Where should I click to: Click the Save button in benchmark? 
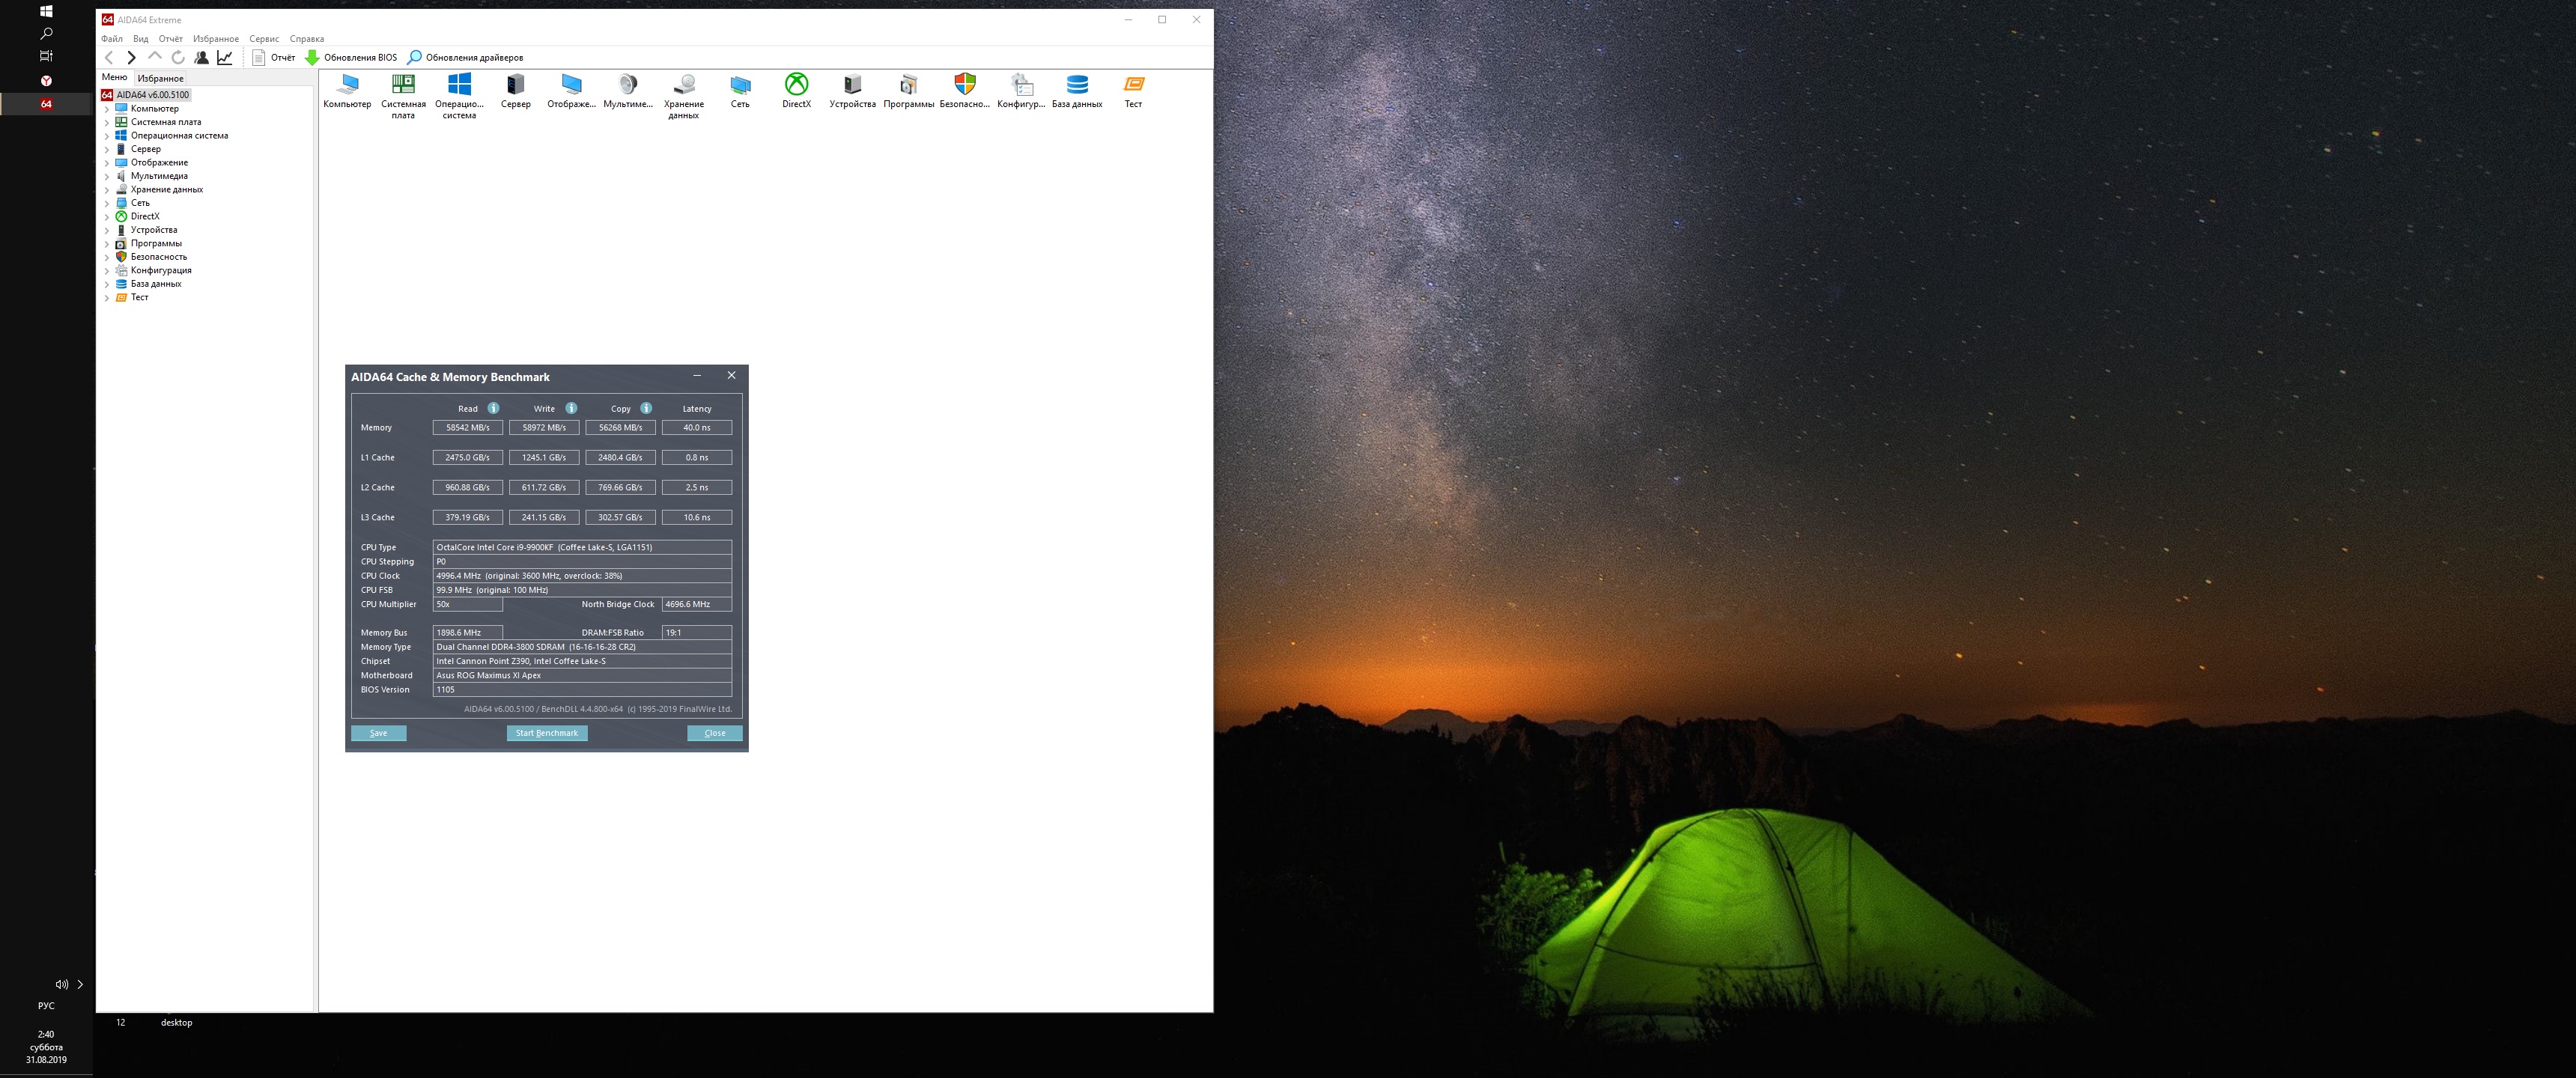click(x=378, y=733)
